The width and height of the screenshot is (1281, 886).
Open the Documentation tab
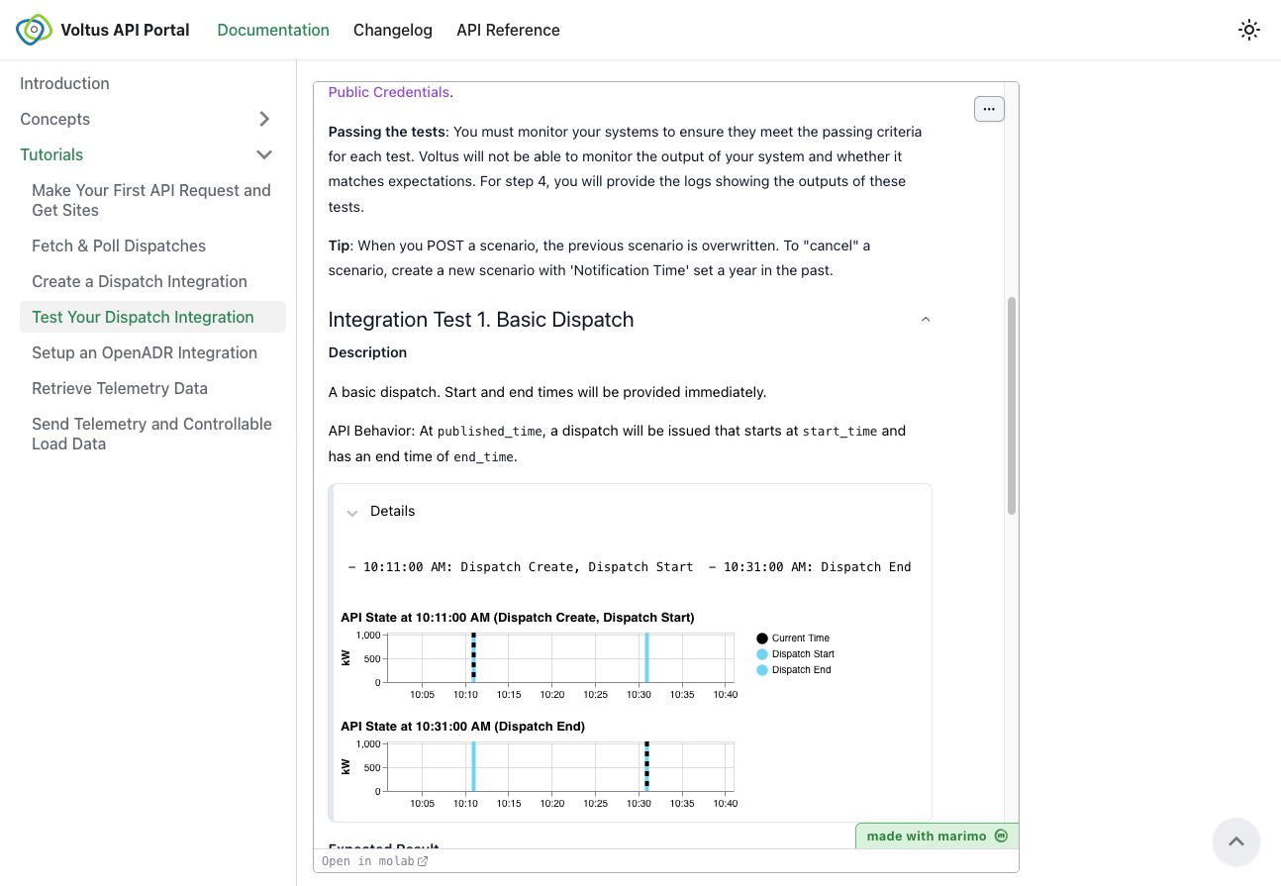273,30
